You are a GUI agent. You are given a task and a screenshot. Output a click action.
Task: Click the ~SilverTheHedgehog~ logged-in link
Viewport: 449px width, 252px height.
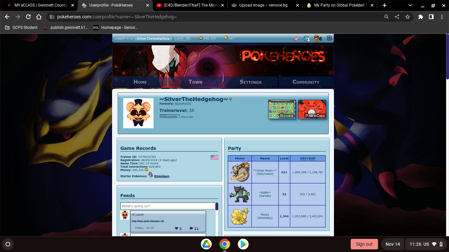point(153,38)
